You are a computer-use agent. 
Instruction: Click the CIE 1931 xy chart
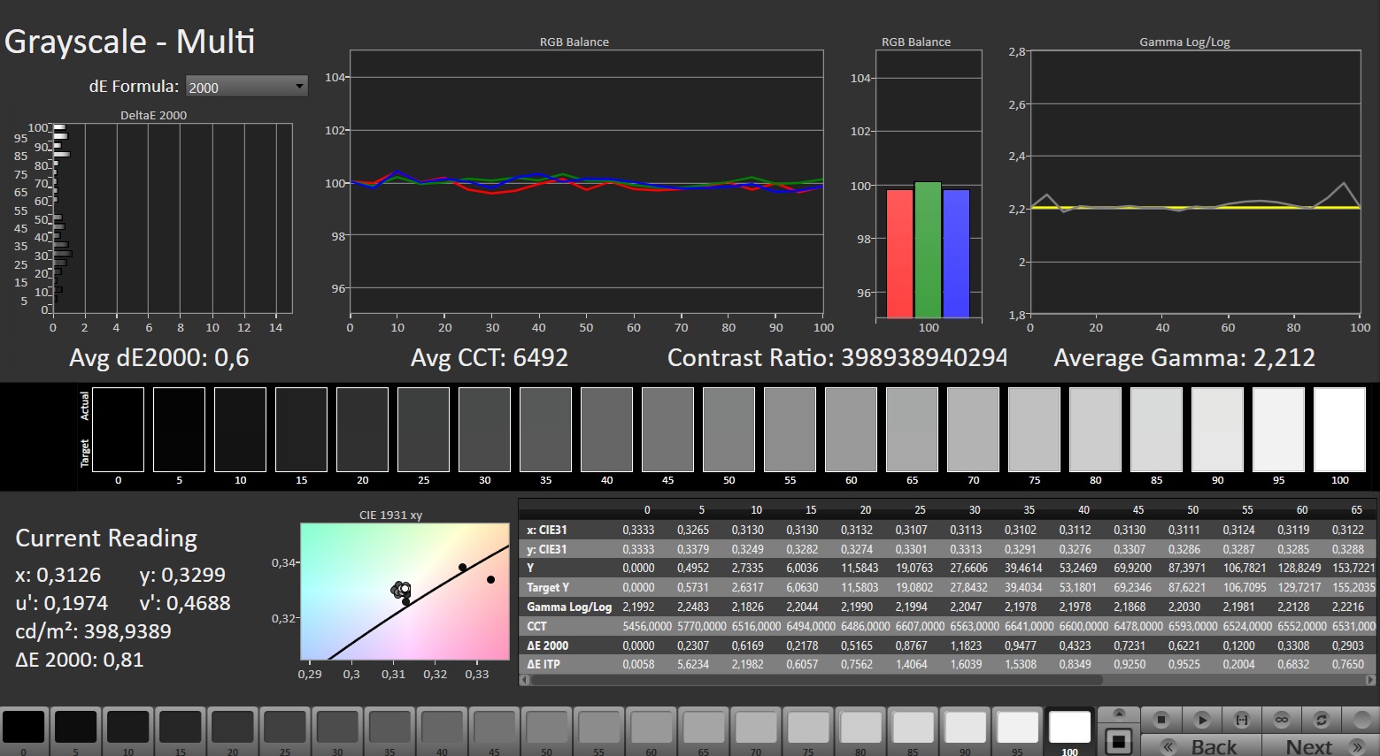405,592
